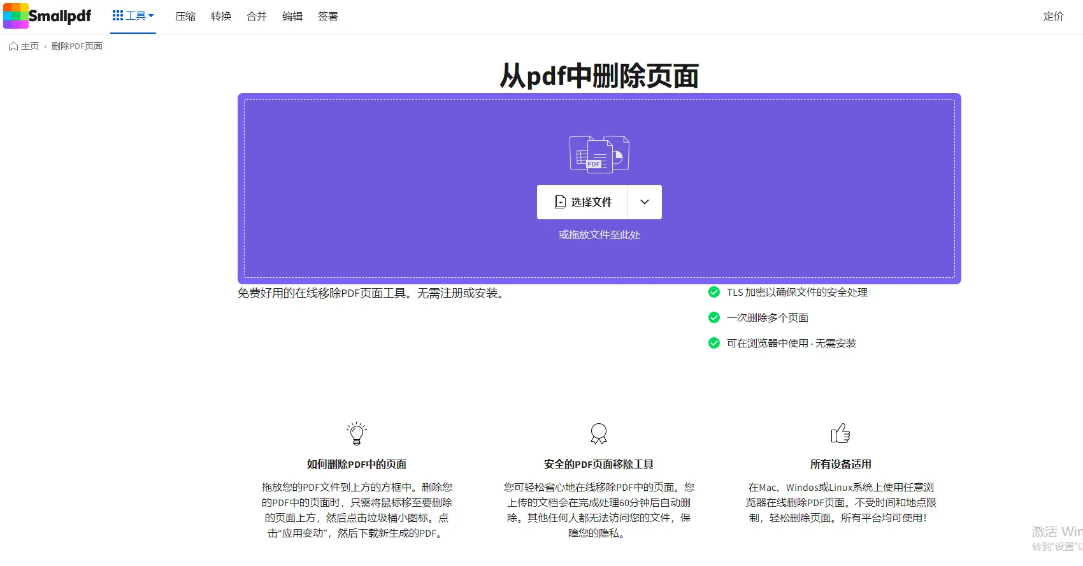
Task: Open the 工具 grid menu
Action: [133, 16]
